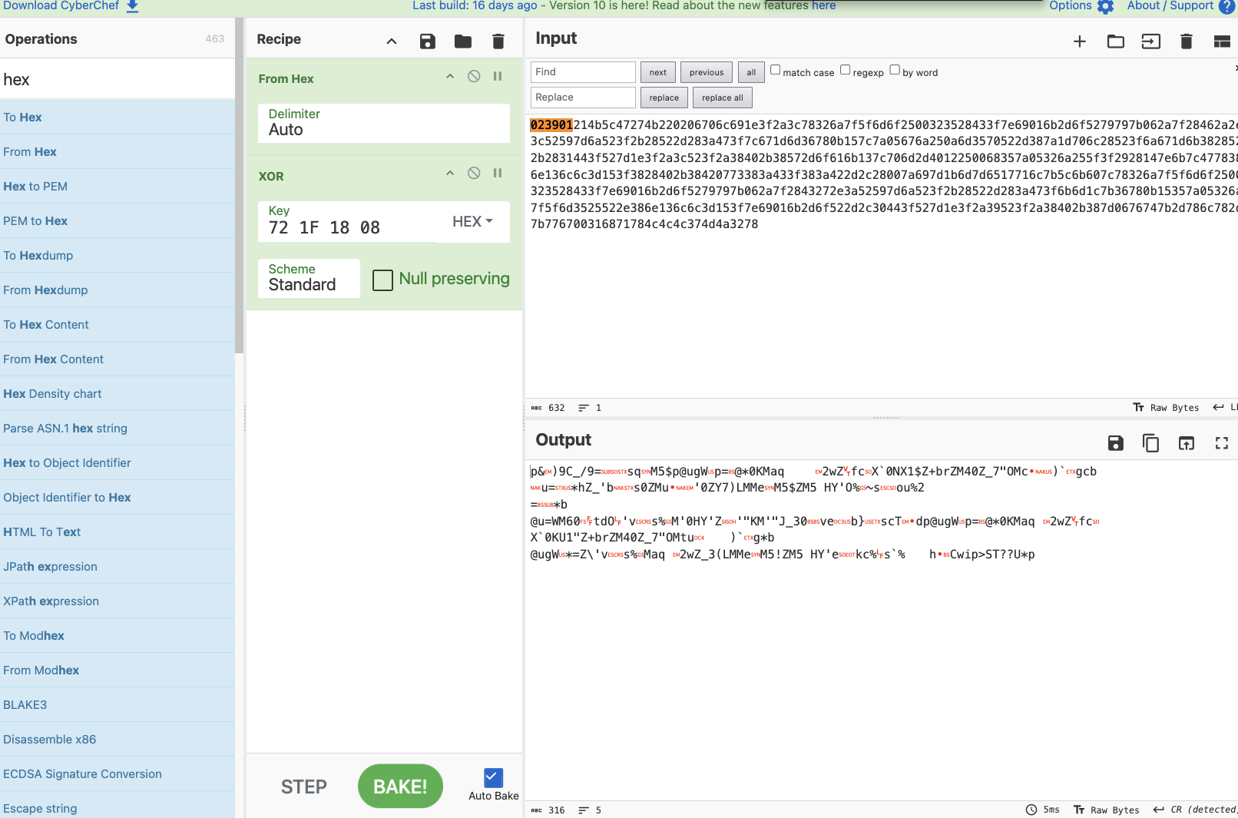
Task: Open the XOR key HEX format dropdown
Action: pos(472,221)
